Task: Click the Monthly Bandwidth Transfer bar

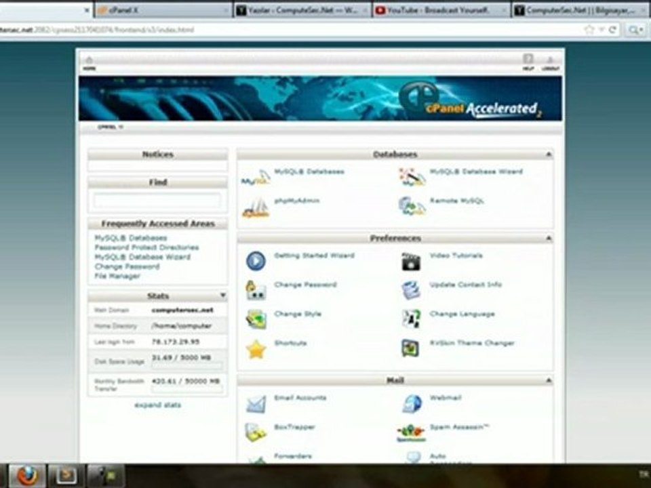Action: tap(187, 389)
